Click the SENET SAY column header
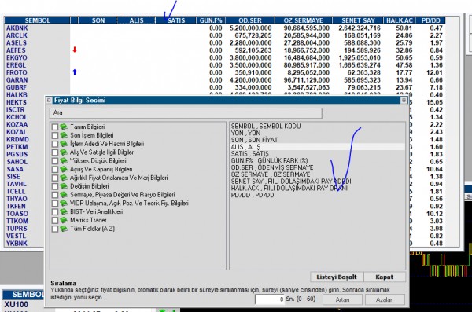Image resolution: width=472 pixels, height=312 pixels. [358, 20]
